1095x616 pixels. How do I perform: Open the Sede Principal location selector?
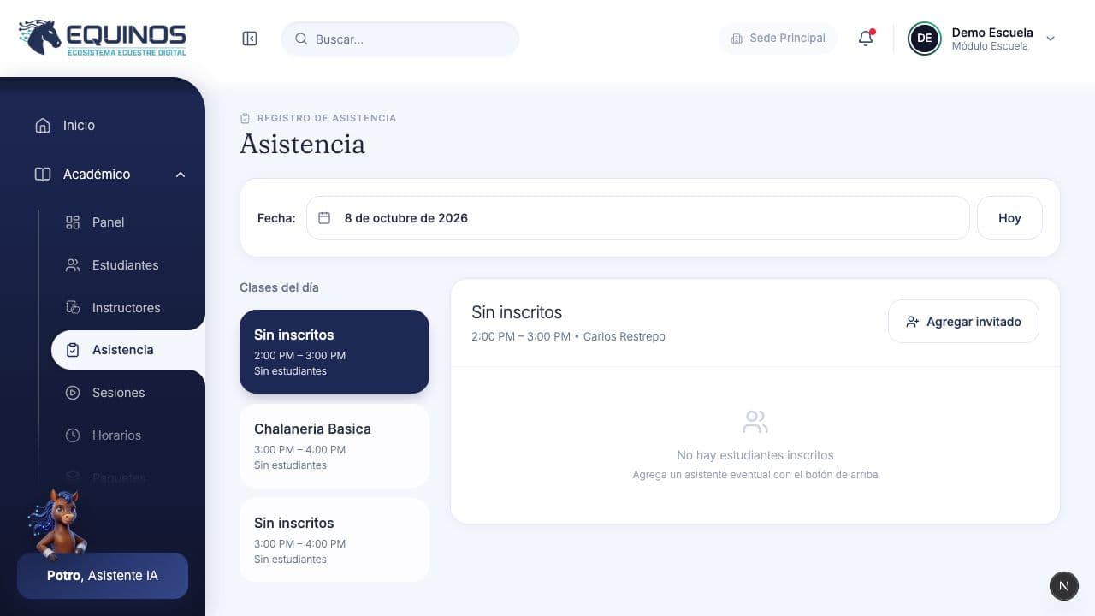778,38
